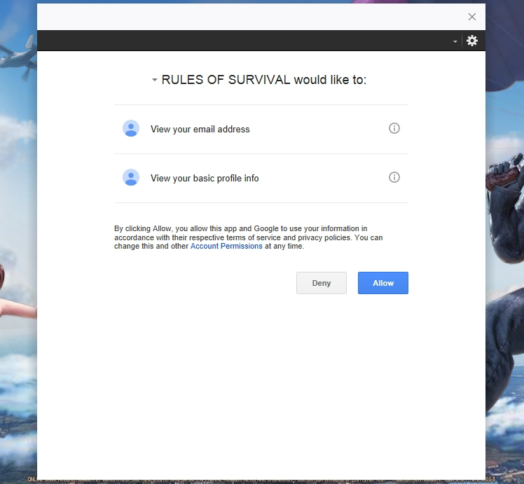Click the Deny button

click(322, 283)
